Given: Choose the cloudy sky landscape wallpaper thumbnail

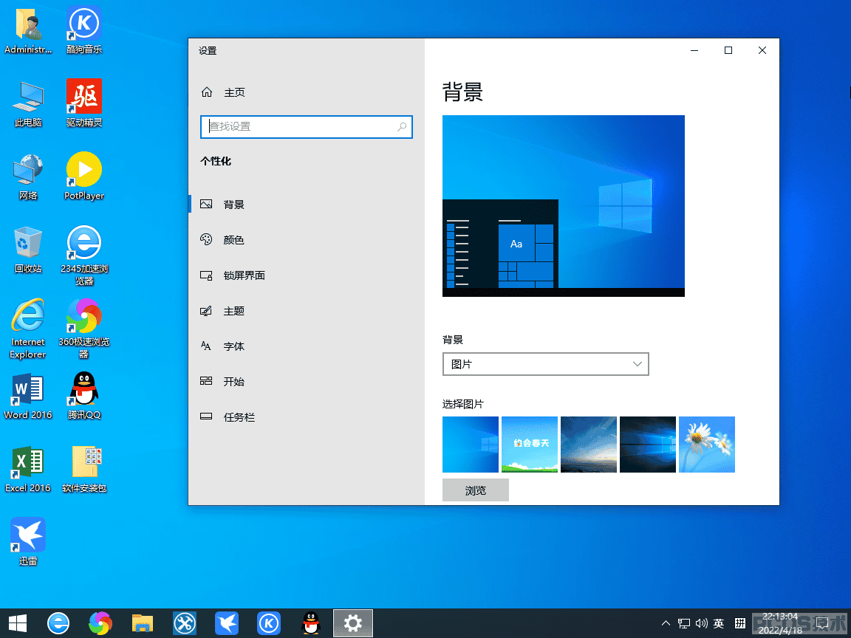Looking at the screenshot, I should (589, 445).
